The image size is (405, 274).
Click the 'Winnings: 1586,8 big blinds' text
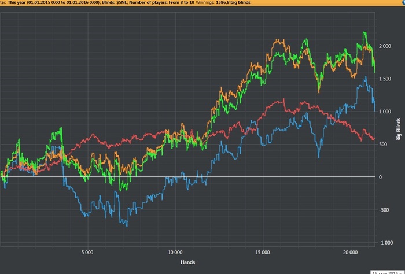coord(223,2)
